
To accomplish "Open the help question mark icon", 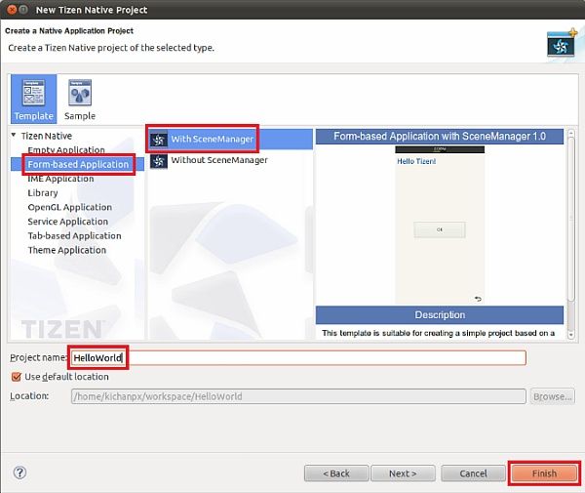I will tap(19, 472).
